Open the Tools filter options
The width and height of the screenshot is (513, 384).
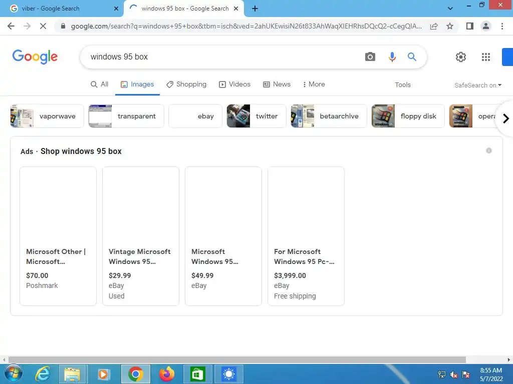click(x=402, y=84)
